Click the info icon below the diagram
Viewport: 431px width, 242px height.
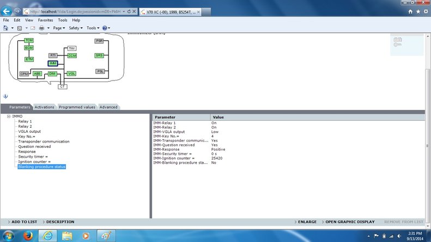tap(5, 96)
